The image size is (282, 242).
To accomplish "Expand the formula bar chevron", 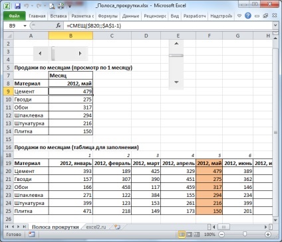I will point(275,26).
